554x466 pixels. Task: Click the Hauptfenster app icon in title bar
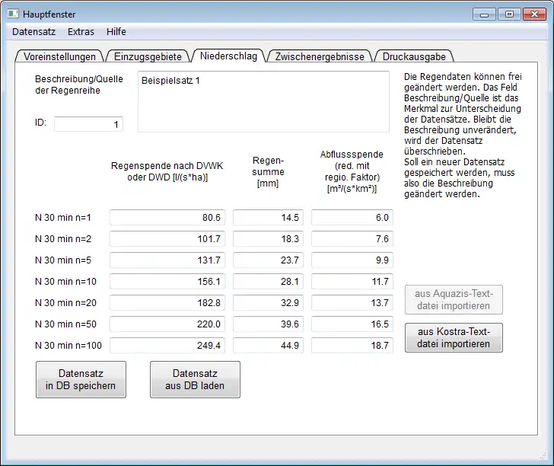[x=14, y=14]
